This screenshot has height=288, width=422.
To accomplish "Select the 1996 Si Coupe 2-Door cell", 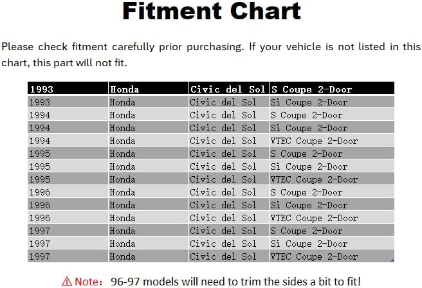I will [332, 205].
